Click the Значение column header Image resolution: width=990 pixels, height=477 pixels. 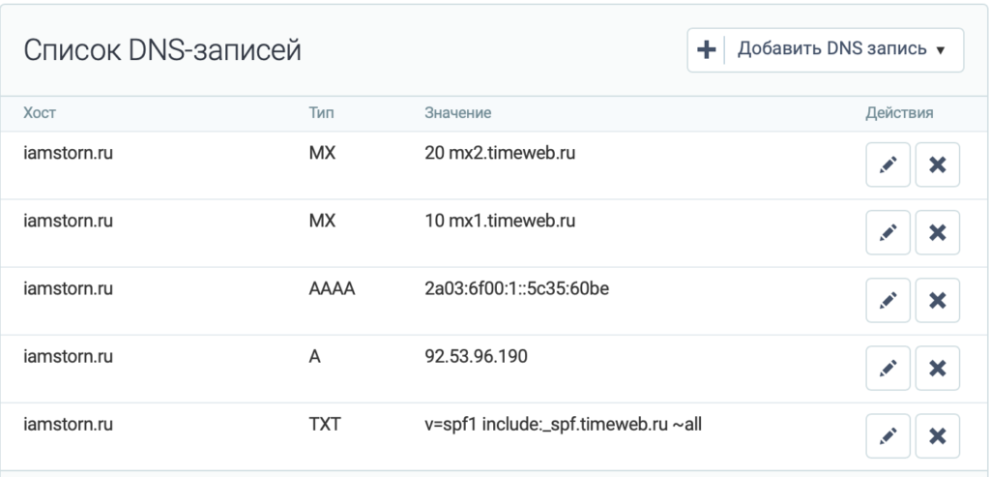(x=457, y=113)
